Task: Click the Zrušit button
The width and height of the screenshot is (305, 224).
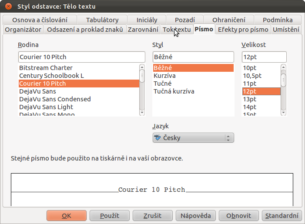Action: (152, 216)
